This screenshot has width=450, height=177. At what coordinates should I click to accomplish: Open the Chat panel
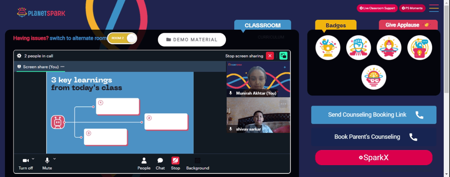point(160,164)
